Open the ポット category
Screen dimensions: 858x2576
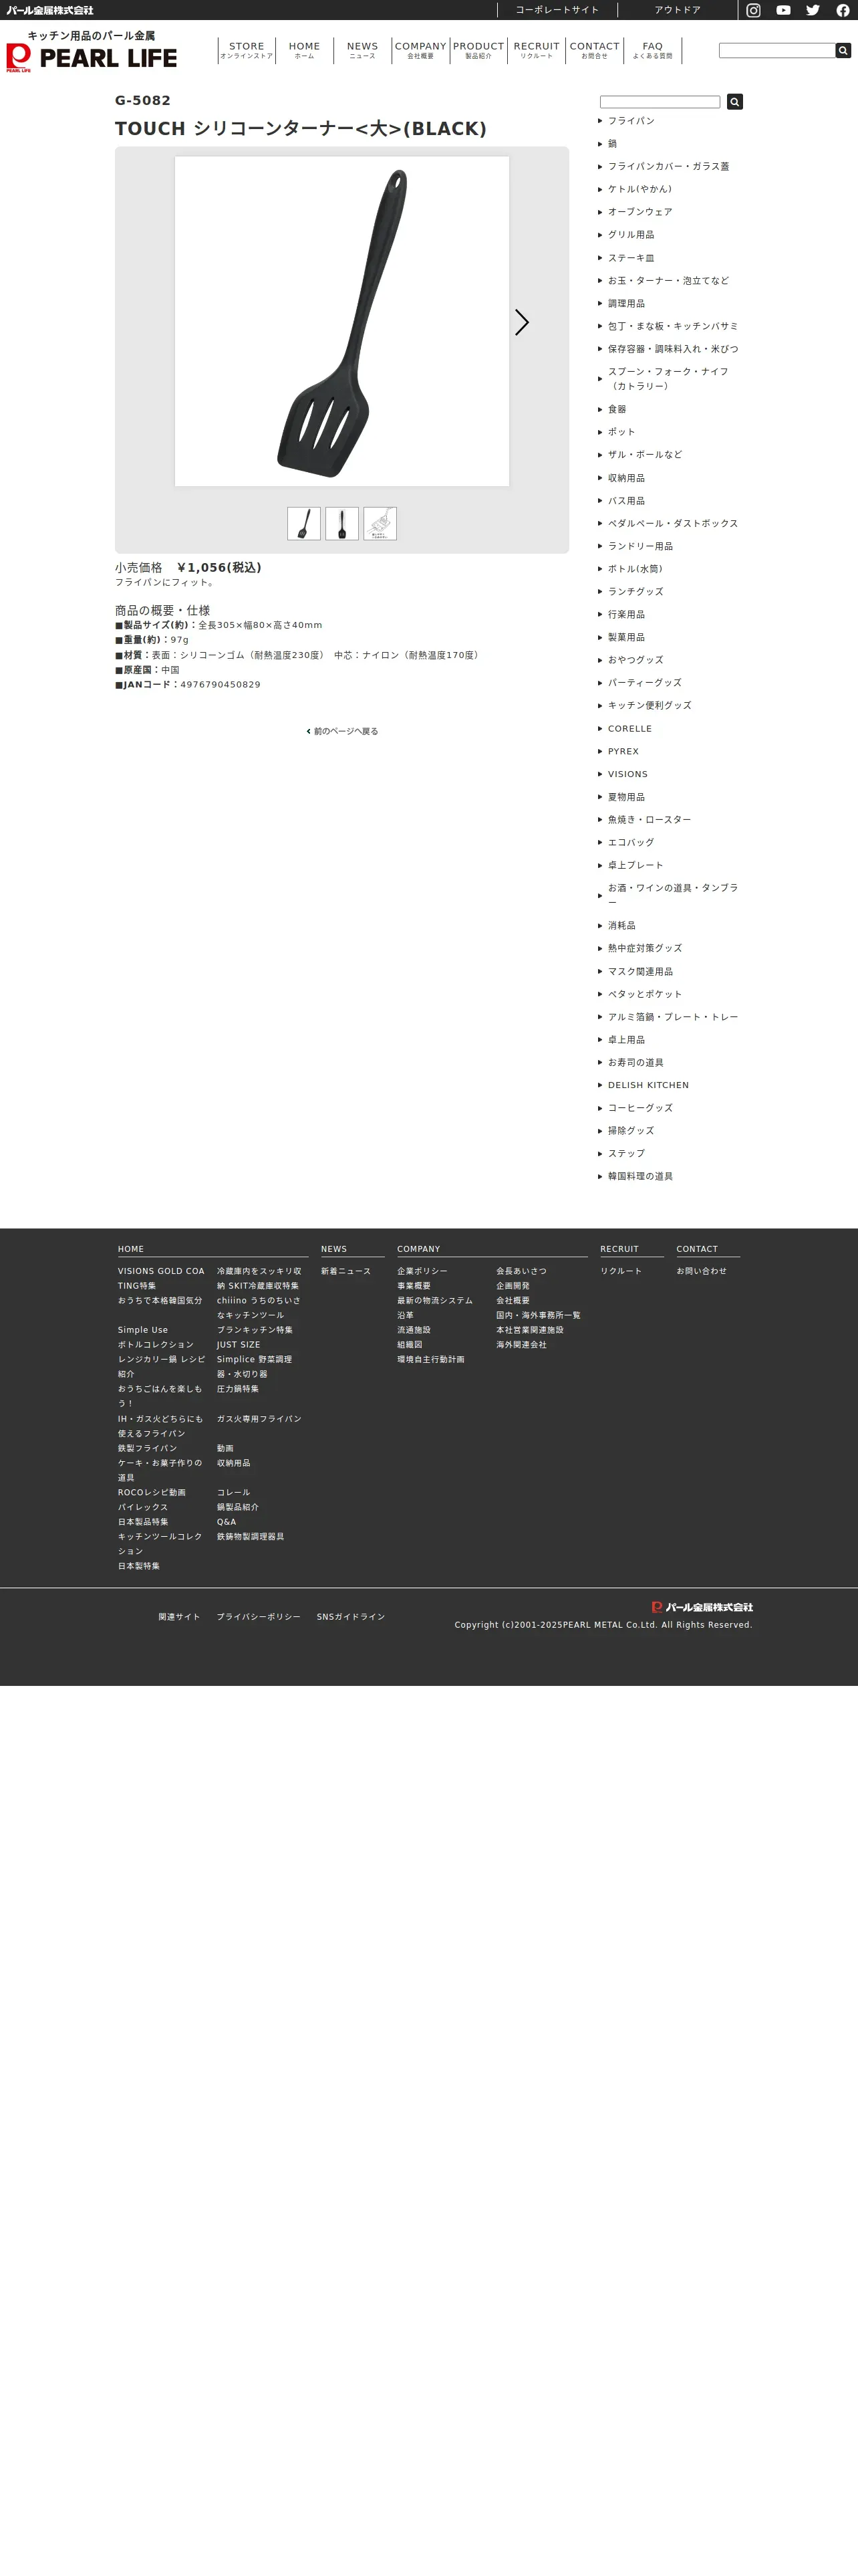(621, 432)
